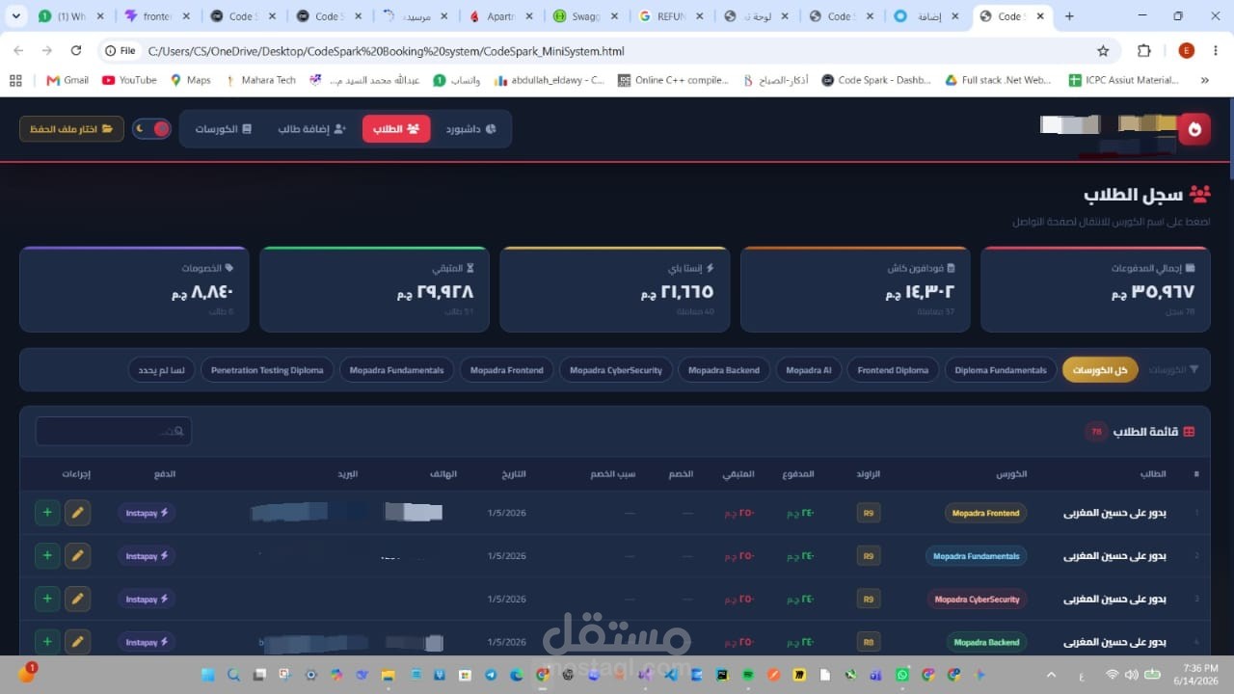The width and height of the screenshot is (1234, 694).
Task: Click the إجمالي المدفوعات total card
Action: point(1095,289)
